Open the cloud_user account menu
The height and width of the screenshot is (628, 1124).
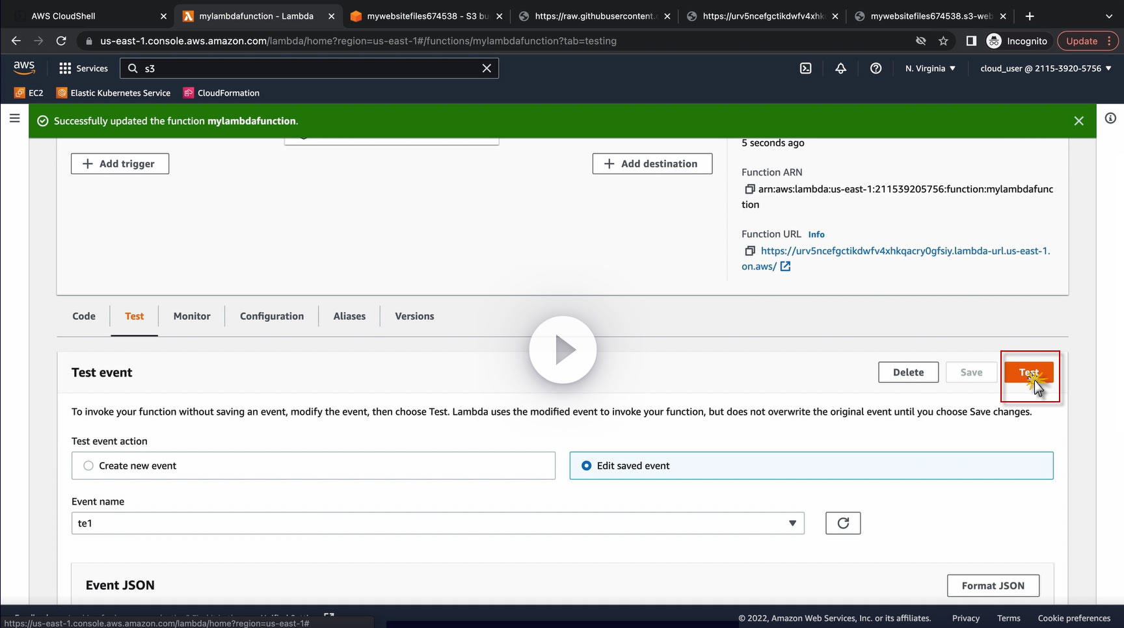[x=1046, y=68]
